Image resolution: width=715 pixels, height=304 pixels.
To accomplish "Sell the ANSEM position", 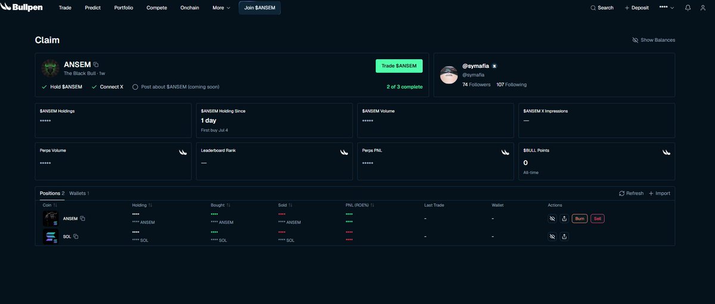I will (x=598, y=218).
